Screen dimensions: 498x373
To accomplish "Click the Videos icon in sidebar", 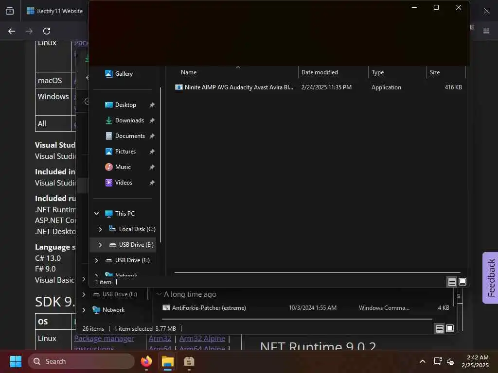I will 108,183.
